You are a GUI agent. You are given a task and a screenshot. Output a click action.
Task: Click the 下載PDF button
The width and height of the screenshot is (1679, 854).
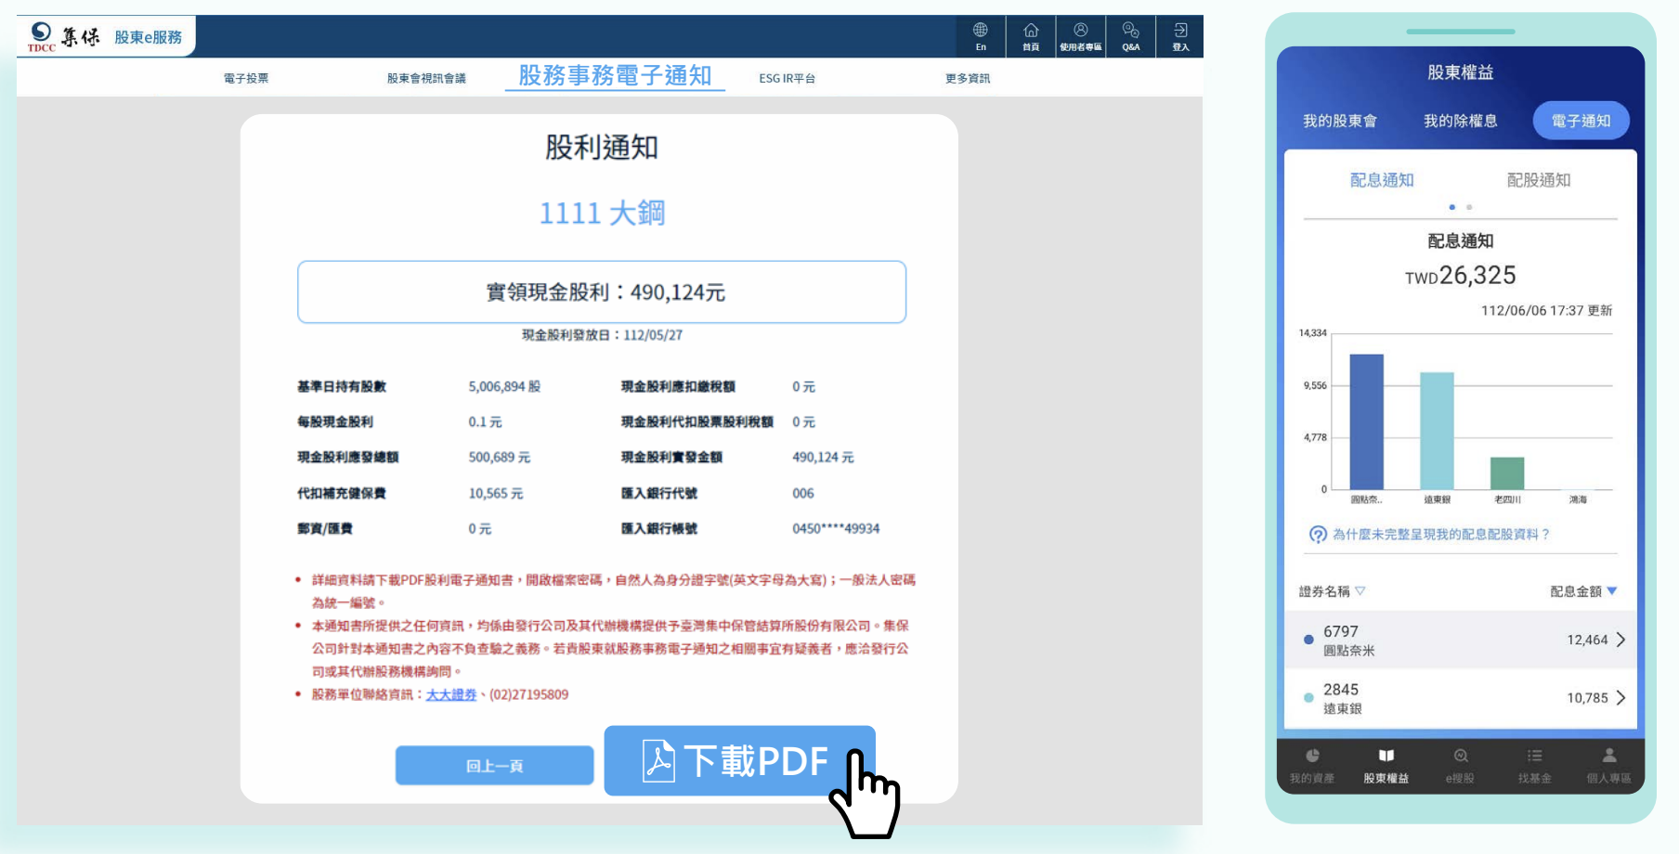pos(739,761)
